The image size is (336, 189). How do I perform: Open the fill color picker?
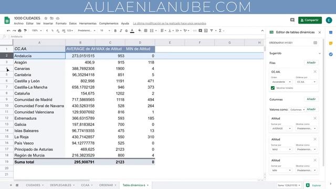click(140, 30)
